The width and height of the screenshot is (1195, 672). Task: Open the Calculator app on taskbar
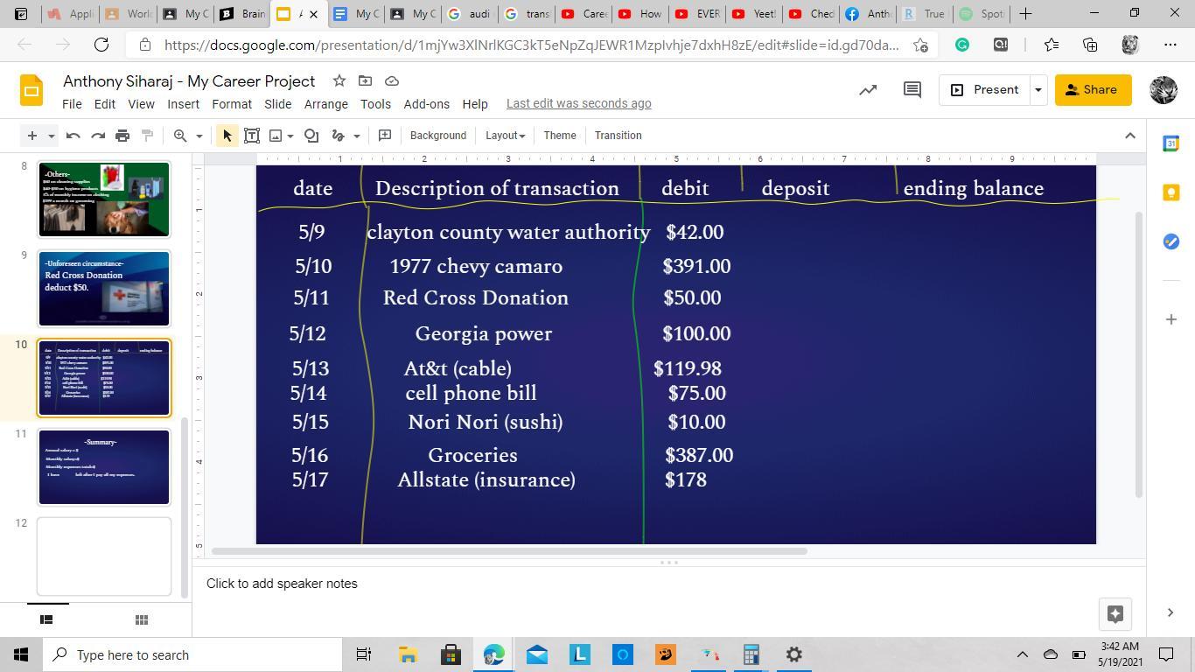coord(751,654)
